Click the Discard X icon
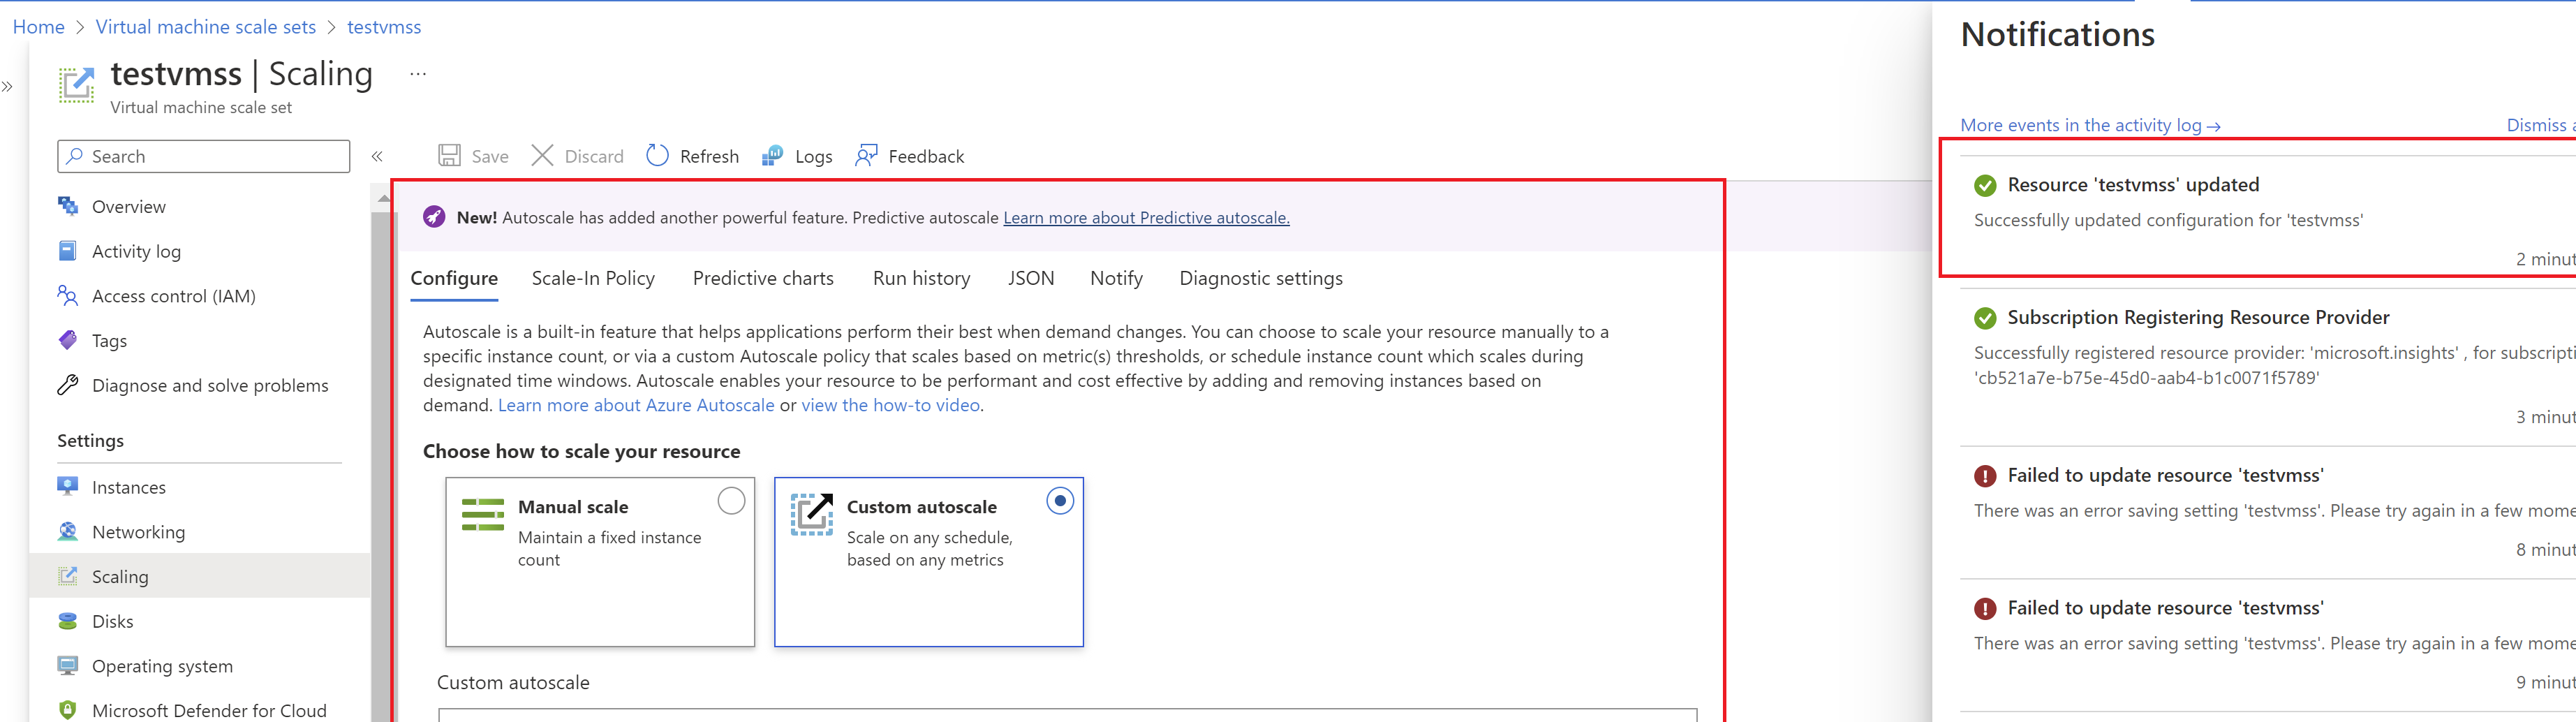The height and width of the screenshot is (722, 2576). [542, 155]
